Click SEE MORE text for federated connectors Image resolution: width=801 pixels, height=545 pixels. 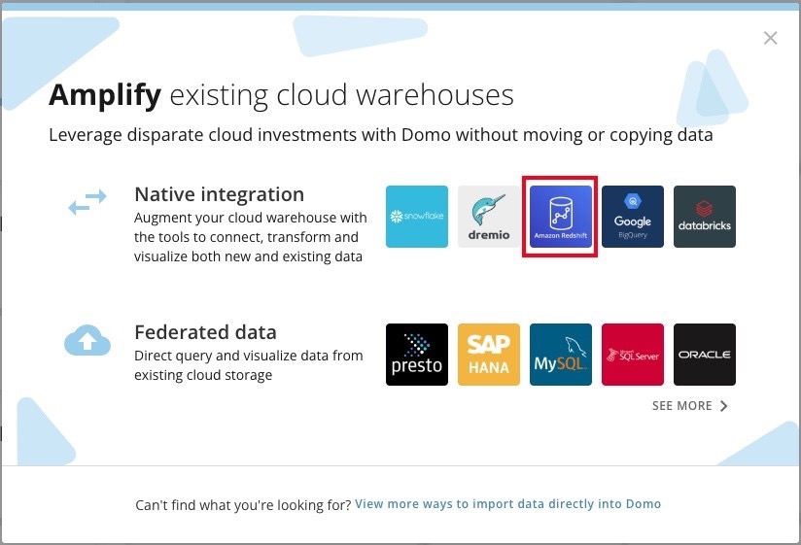681,406
